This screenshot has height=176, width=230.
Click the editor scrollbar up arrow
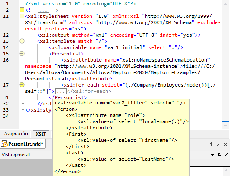click(225, 4)
